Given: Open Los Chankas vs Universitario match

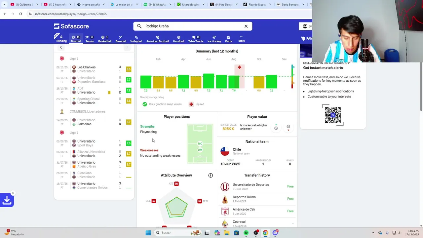Looking at the screenshot, I should (94, 69).
